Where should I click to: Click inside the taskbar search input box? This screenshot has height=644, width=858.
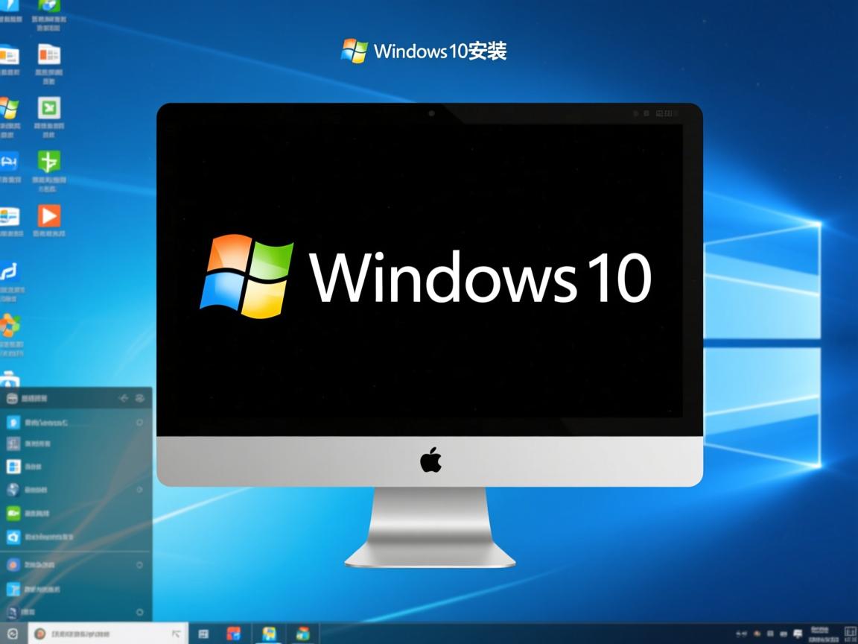104,632
